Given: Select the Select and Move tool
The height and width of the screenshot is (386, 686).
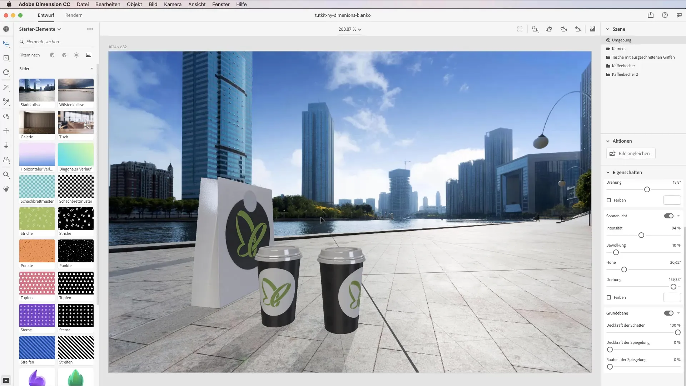Looking at the screenshot, I should (6, 44).
